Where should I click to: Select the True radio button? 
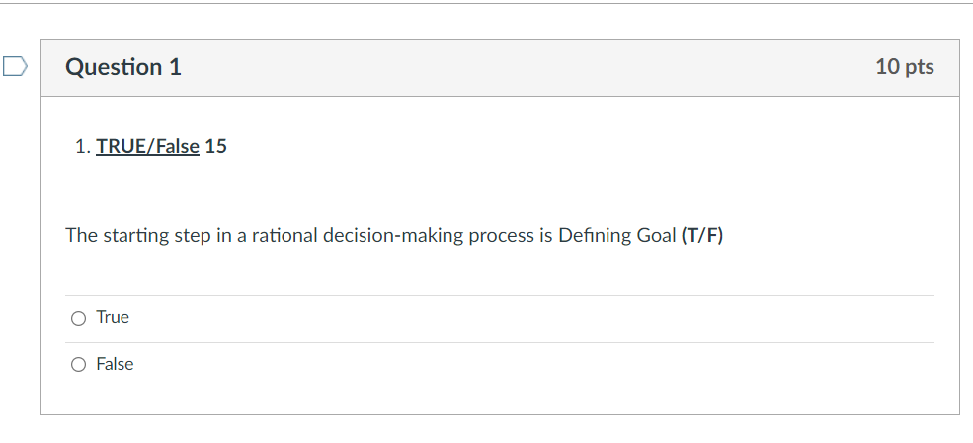coord(78,318)
